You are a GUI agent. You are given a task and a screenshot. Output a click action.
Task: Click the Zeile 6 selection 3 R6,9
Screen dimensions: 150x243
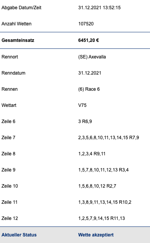(85, 121)
